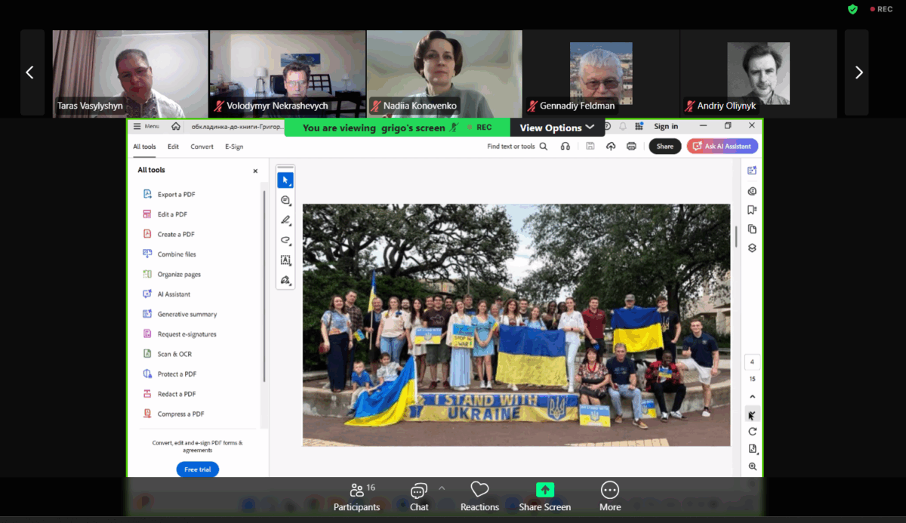Open the Reactions menu

coord(479,497)
